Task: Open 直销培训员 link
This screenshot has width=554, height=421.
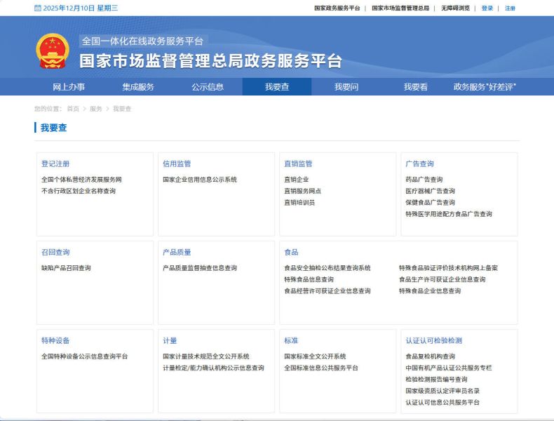Action: pos(299,202)
